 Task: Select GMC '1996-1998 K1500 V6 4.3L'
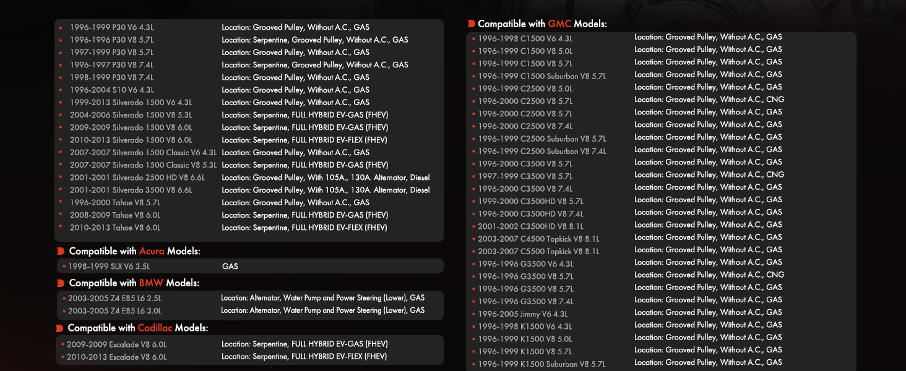pos(525,326)
